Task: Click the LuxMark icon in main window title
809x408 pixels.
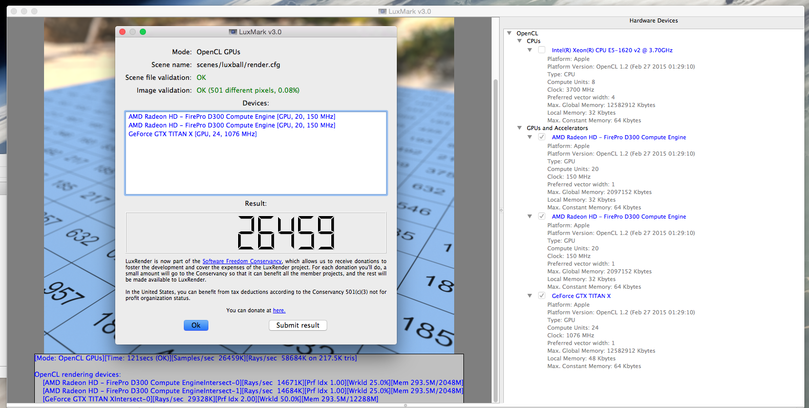Action: pos(382,11)
